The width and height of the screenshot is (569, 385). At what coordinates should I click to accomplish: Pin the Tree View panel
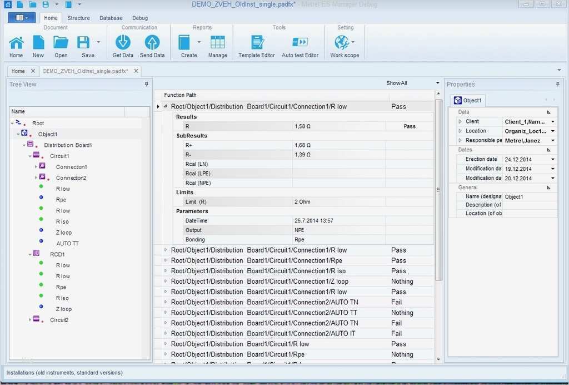pyautogui.click(x=147, y=84)
